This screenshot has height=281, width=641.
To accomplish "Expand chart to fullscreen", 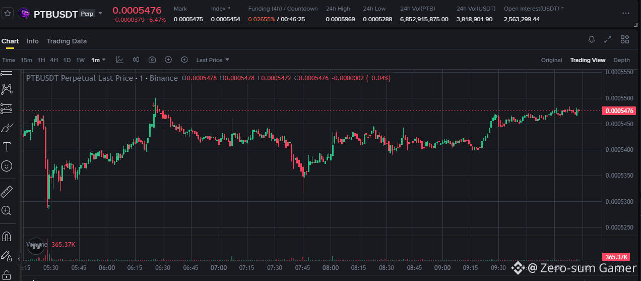I will 608,39.
